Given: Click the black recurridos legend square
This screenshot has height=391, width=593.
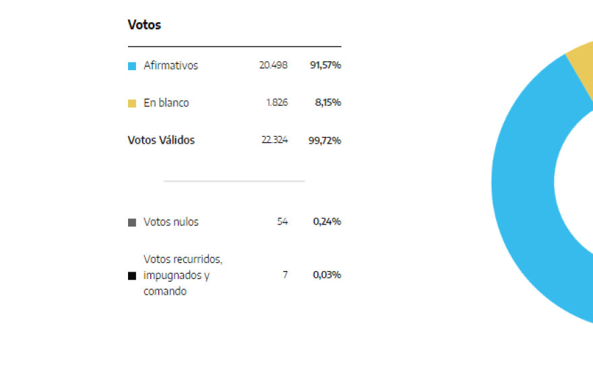Looking at the screenshot, I should click(132, 276).
